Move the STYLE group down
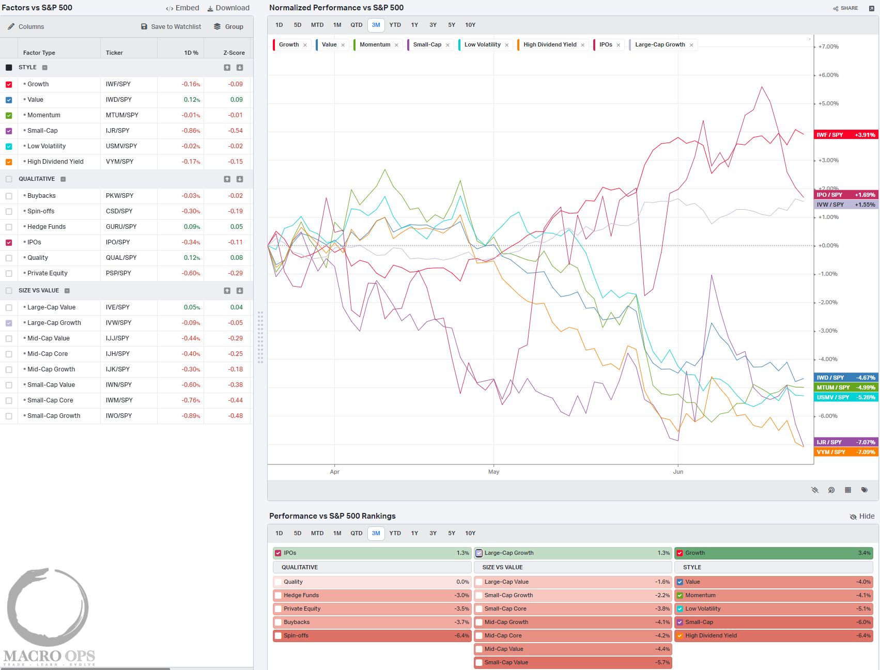The image size is (880, 670). click(x=240, y=68)
